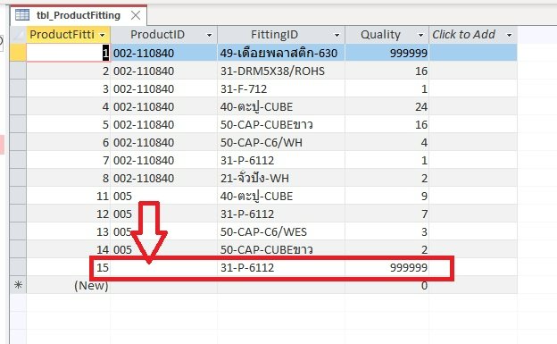Image resolution: width=557 pixels, height=344 pixels.
Task: Click cell 50-CAP-C6/WH
Action: tap(281, 142)
